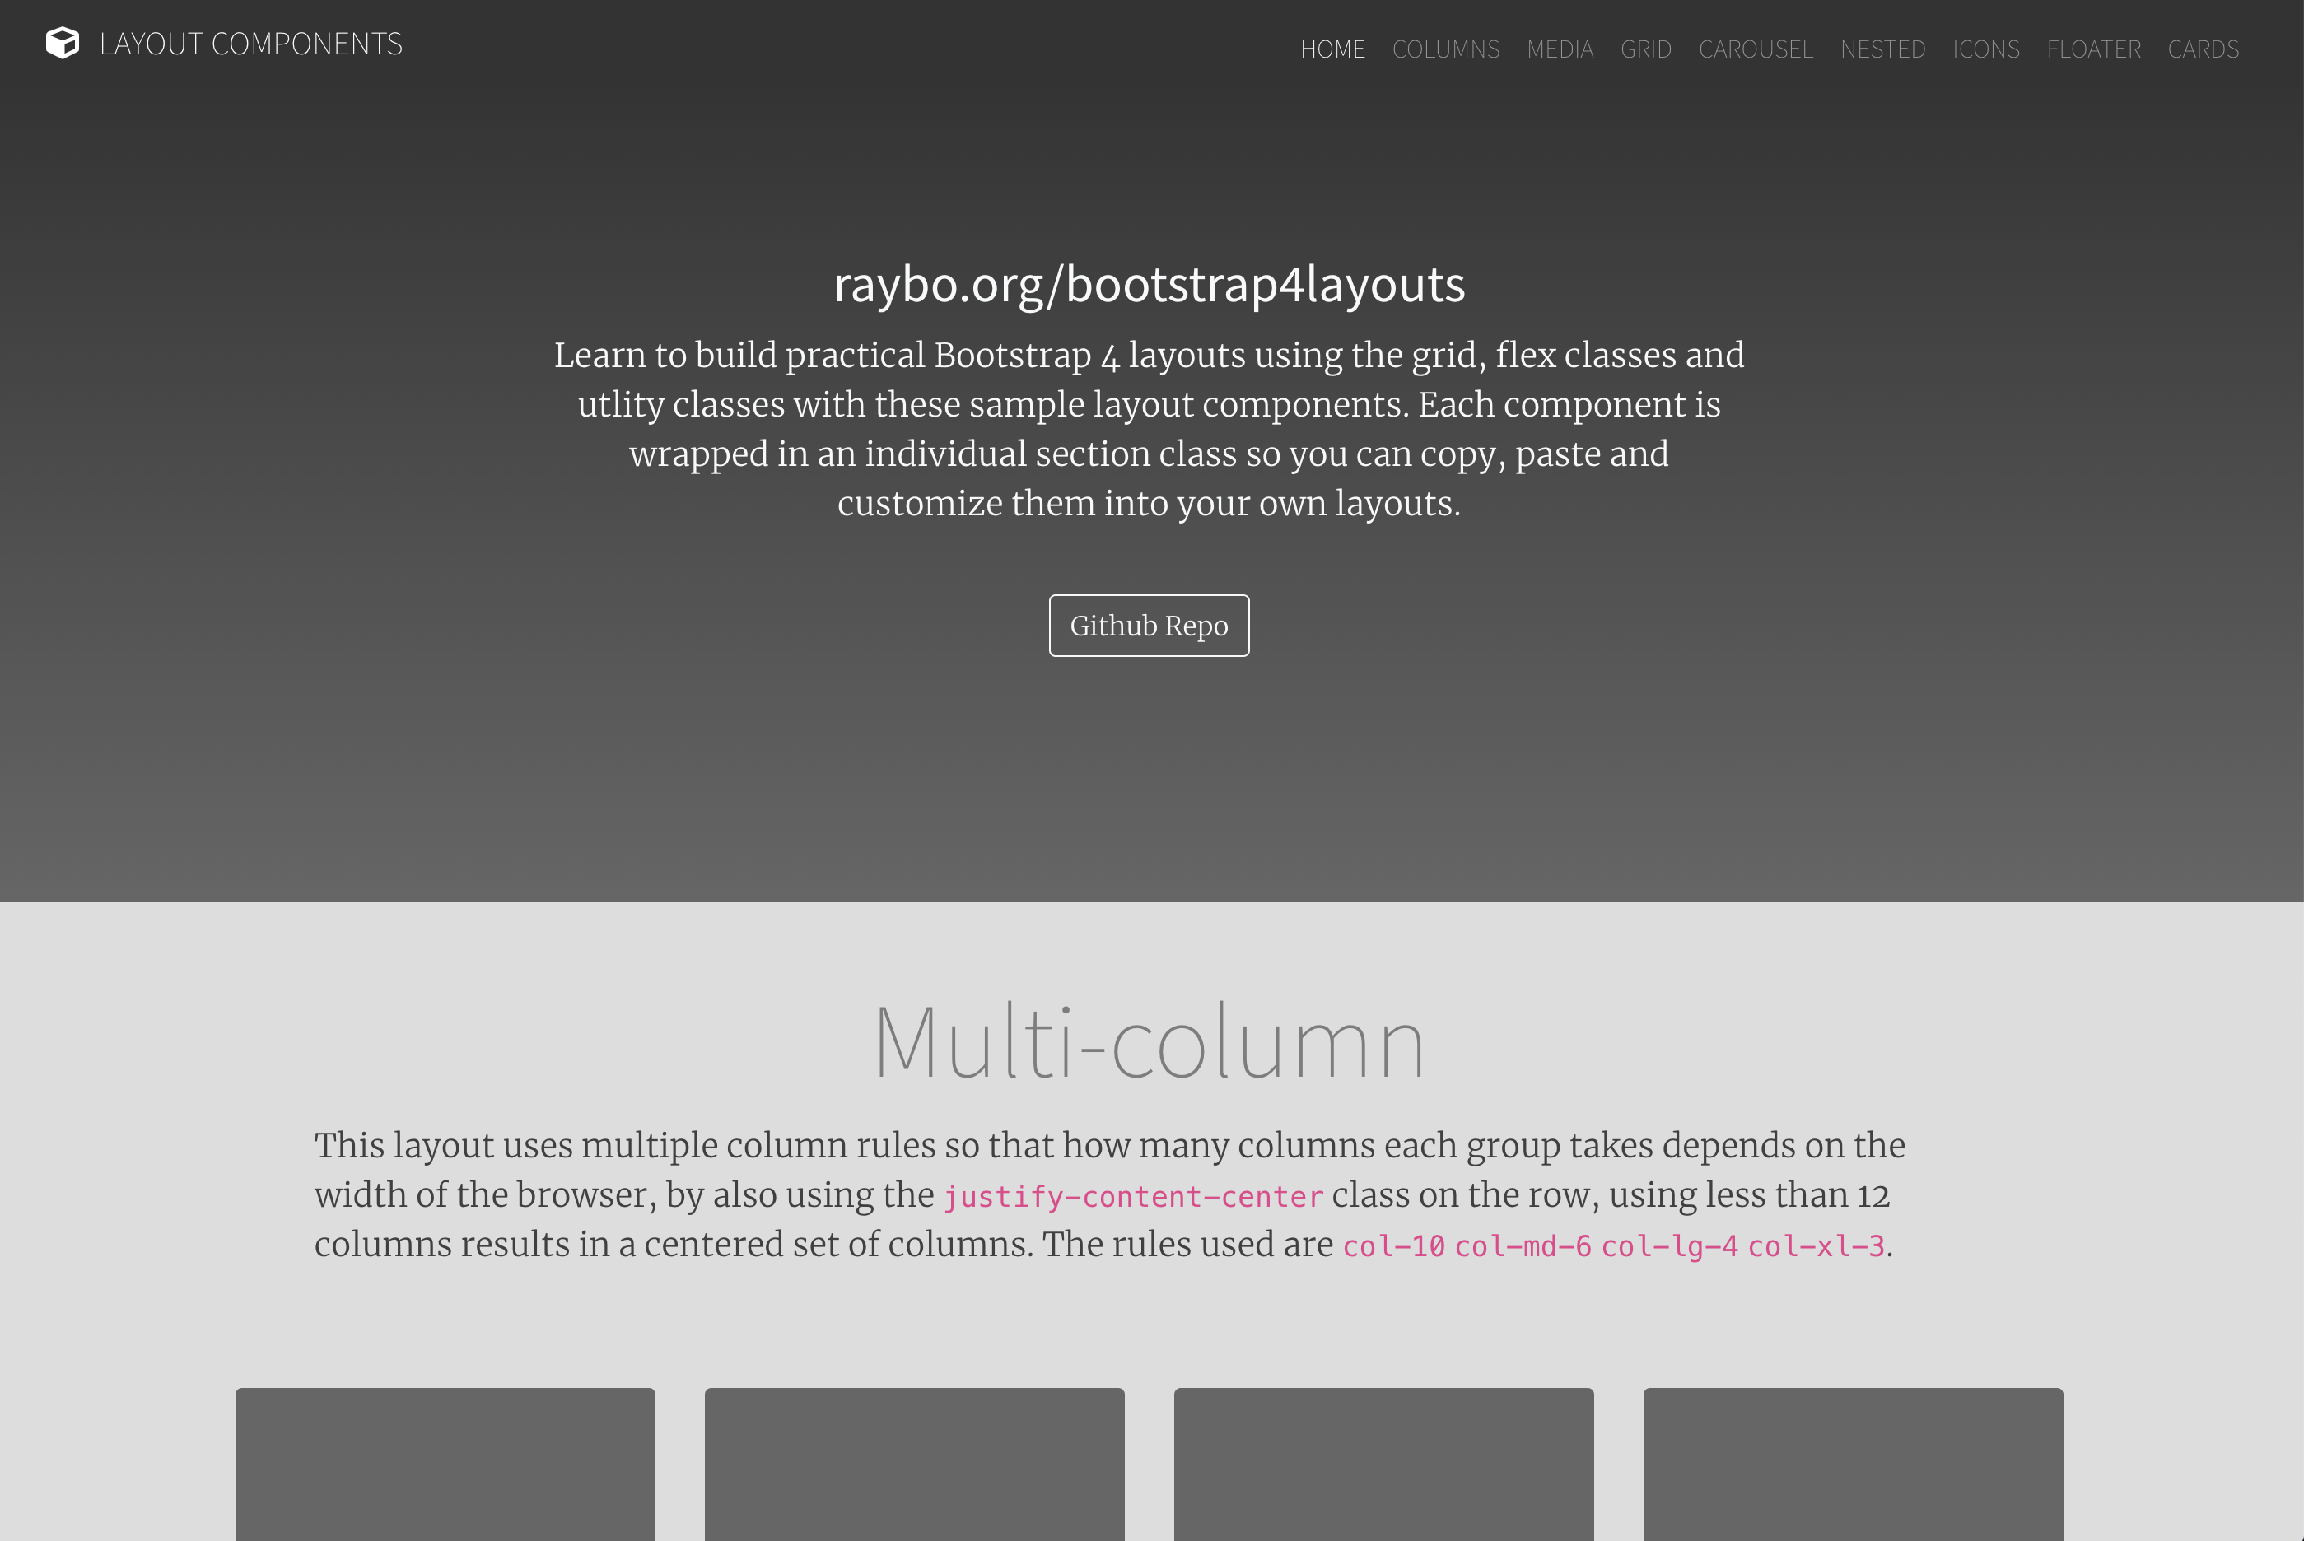Click the col-xl-3 code snippet
Viewport: 2304px width, 1541px height.
pos(1816,1246)
